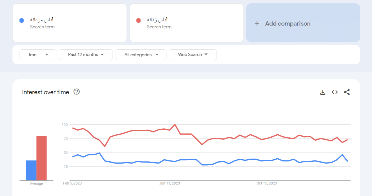Share the Interest over time chart
Screen dimensions: 372x196
[x=347, y=92]
